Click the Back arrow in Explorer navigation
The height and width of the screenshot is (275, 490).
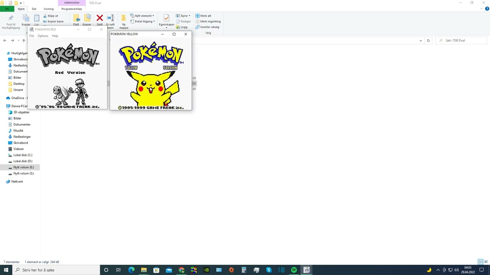tap(5, 40)
